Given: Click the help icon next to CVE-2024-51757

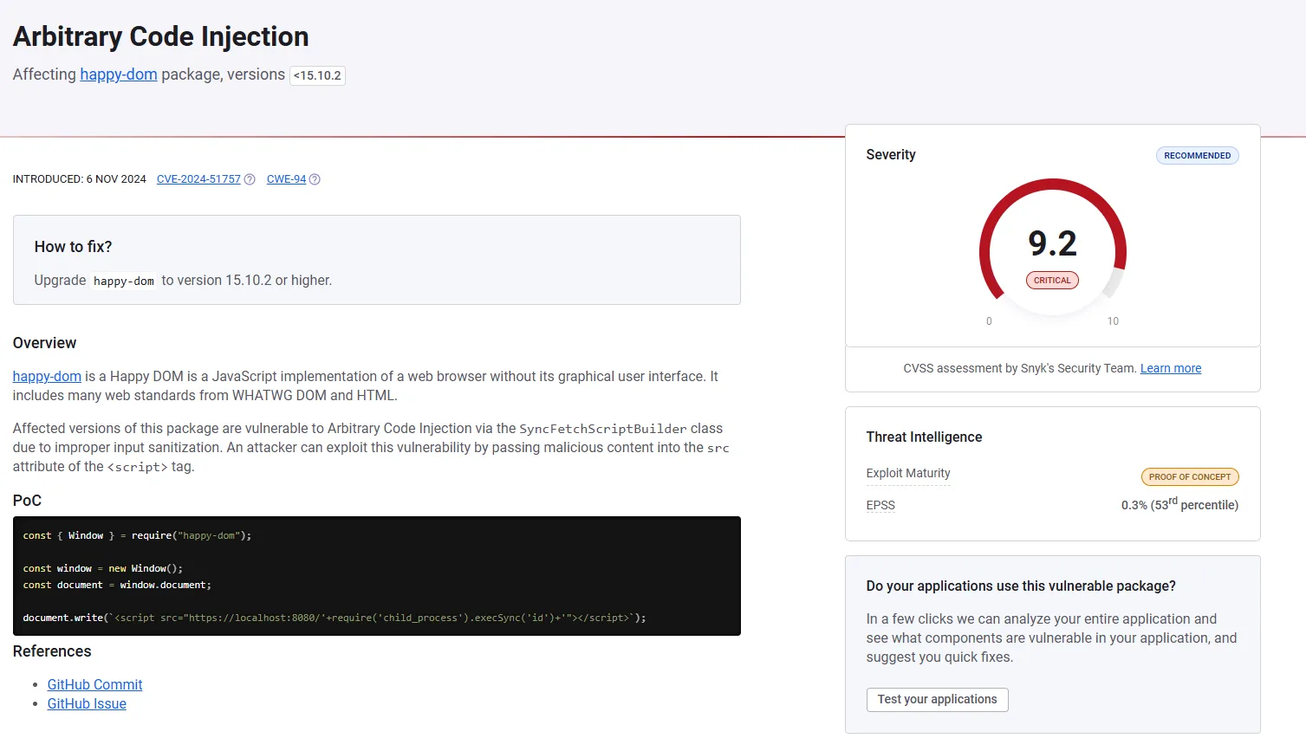Looking at the screenshot, I should pyautogui.click(x=250, y=179).
